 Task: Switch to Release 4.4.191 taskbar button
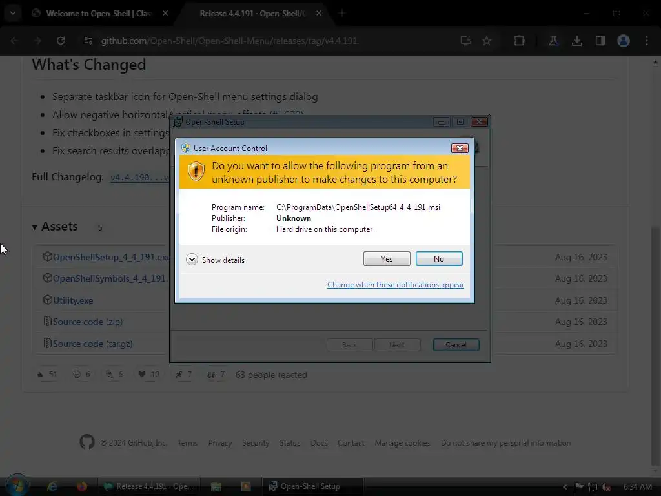(149, 486)
